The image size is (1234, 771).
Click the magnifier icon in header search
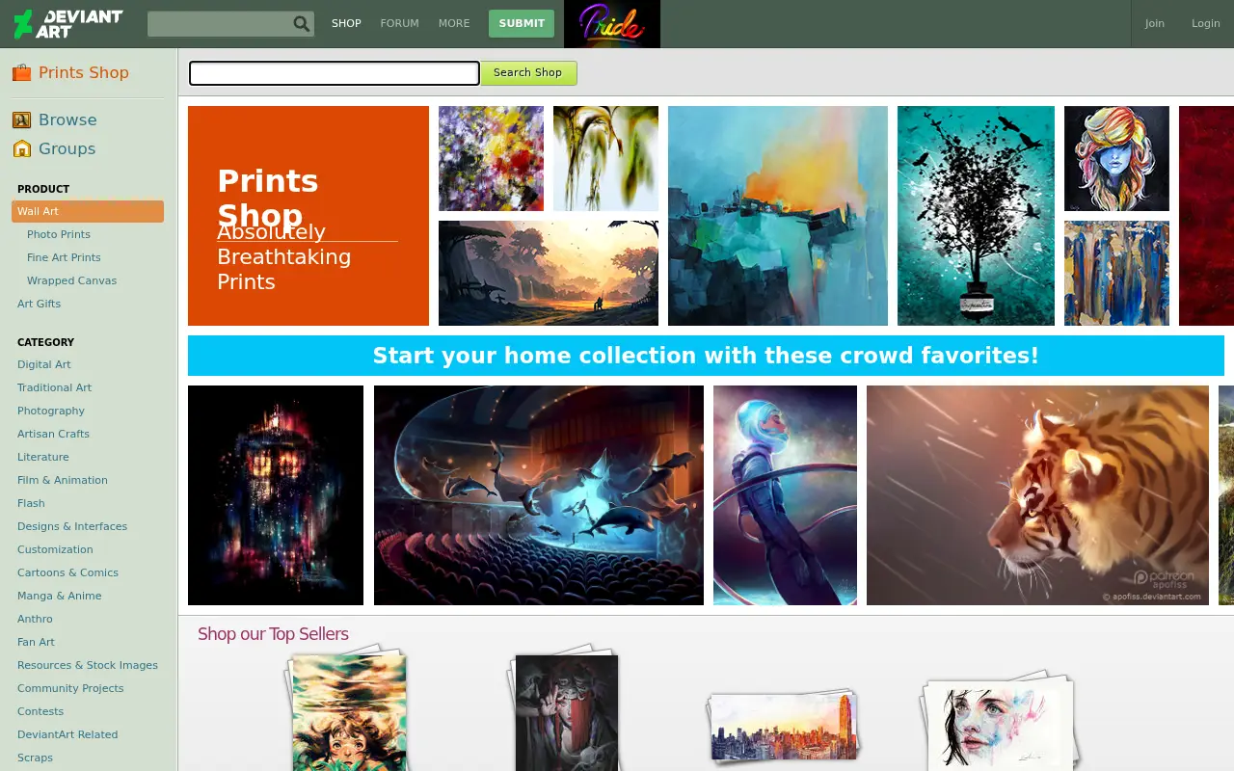(302, 24)
